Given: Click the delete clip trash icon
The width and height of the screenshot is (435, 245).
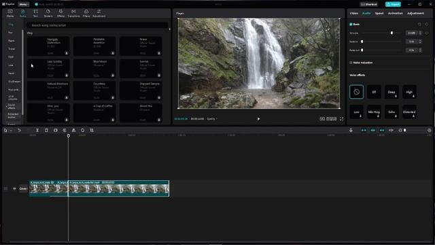Looking at the screenshot, I should (x=46, y=130).
